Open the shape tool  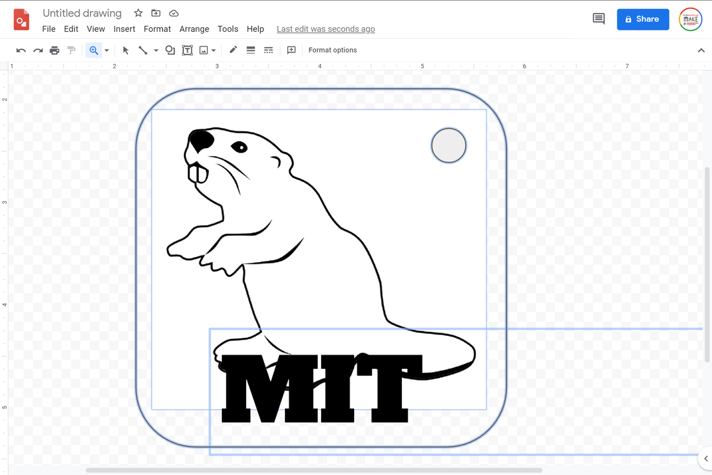(x=170, y=50)
